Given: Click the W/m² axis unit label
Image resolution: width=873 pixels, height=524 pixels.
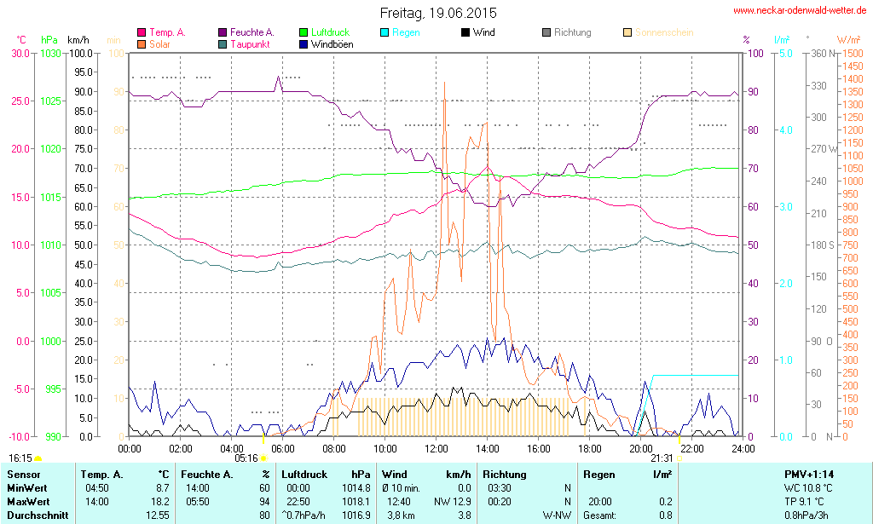Looking at the screenshot, I should (848, 40).
